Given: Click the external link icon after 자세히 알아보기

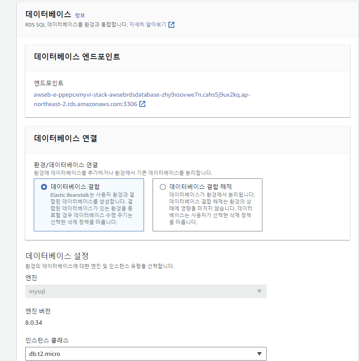Looking at the screenshot, I should pos(171,25).
